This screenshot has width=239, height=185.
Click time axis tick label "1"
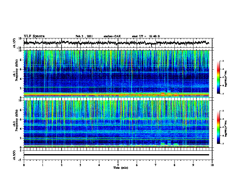click(43, 165)
